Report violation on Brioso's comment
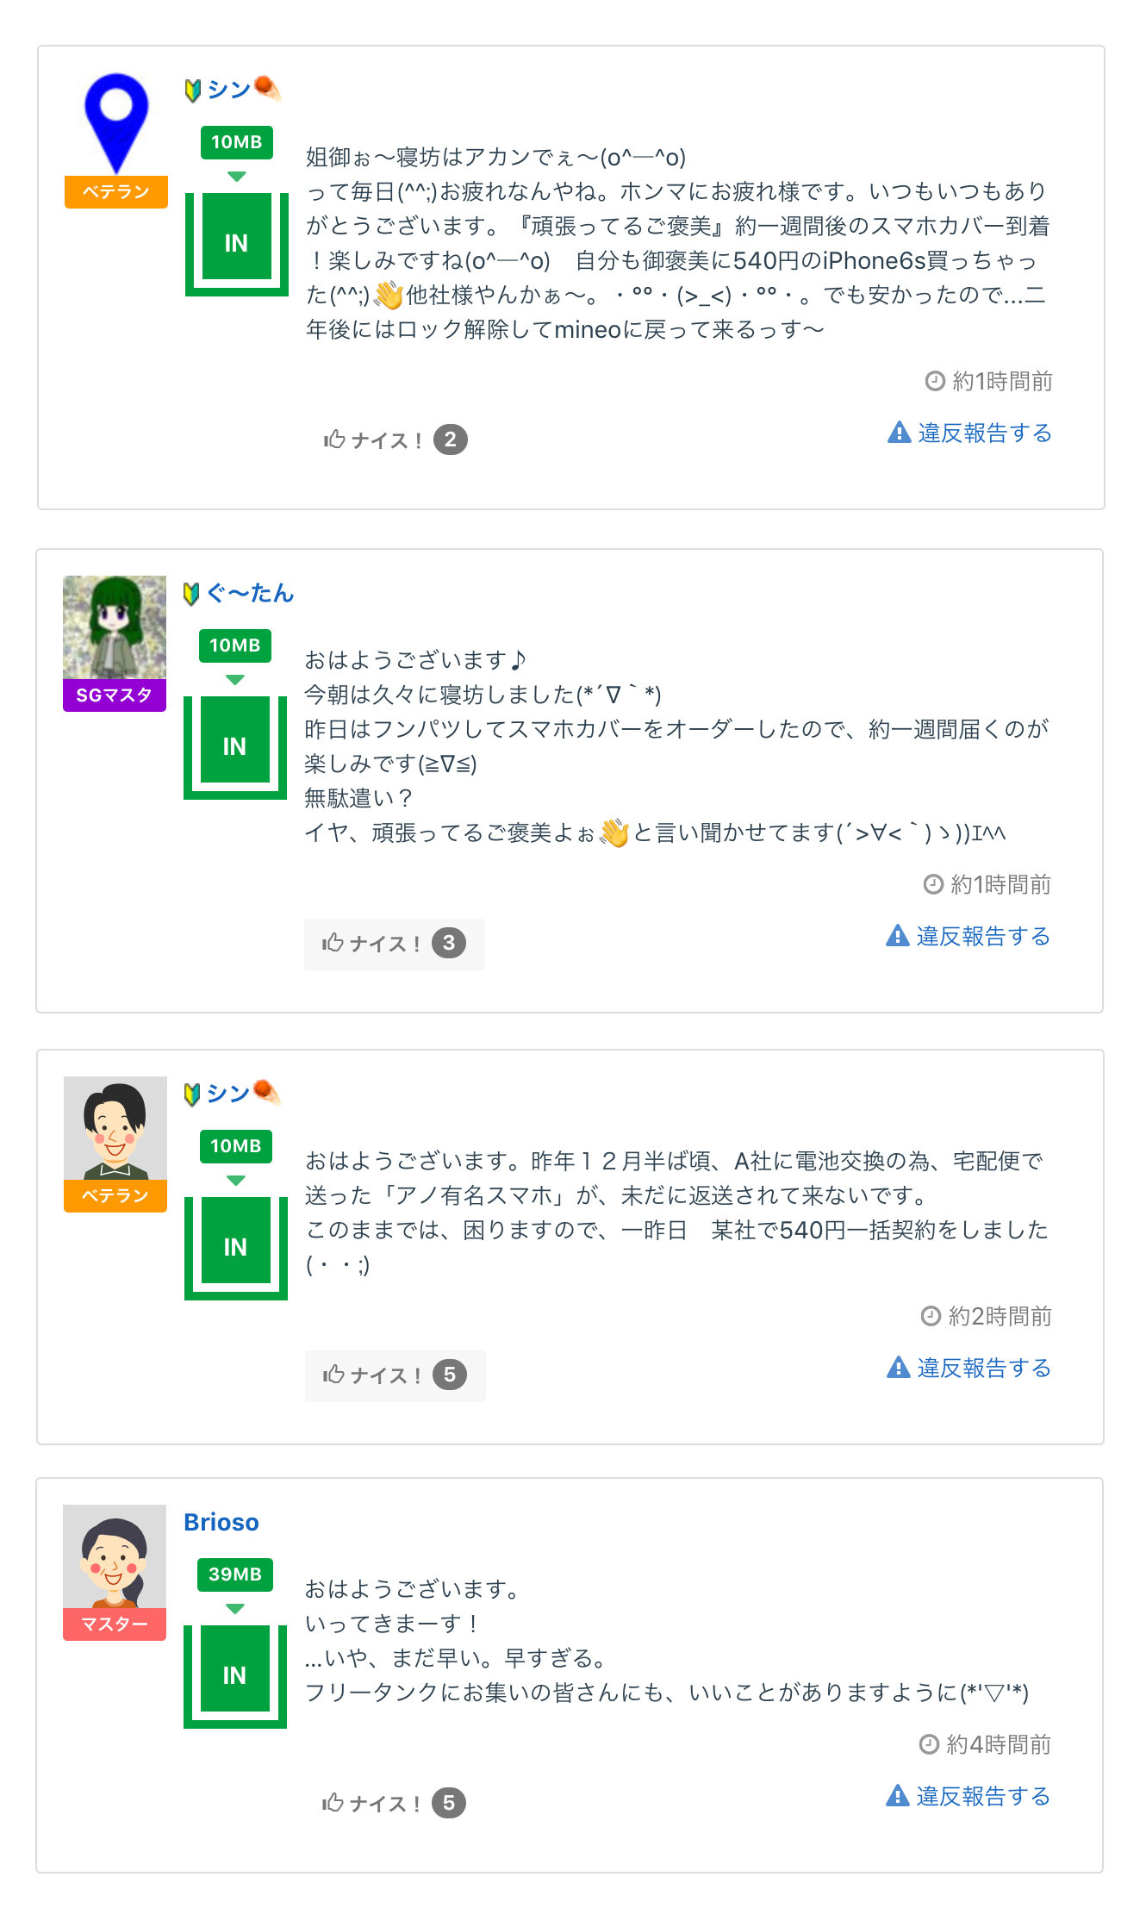 click(x=968, y=1796)
